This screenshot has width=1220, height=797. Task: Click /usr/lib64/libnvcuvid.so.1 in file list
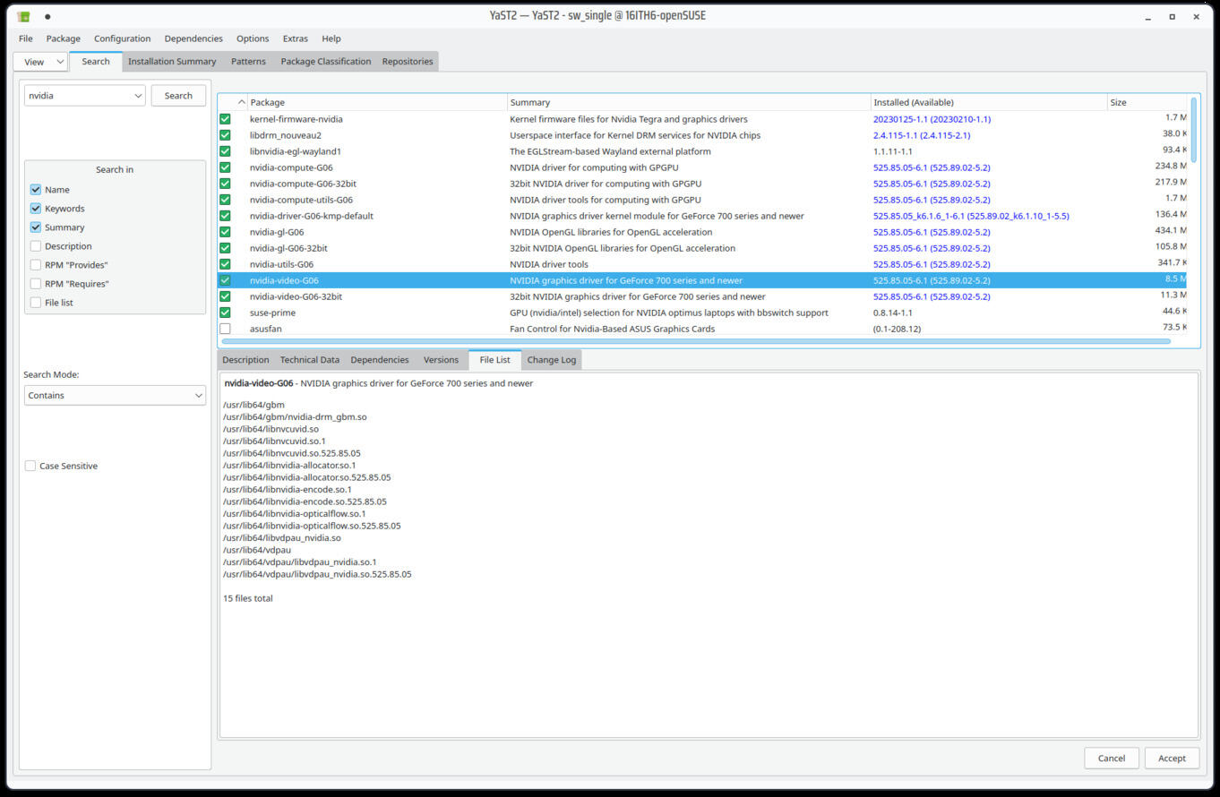(274, 441)
